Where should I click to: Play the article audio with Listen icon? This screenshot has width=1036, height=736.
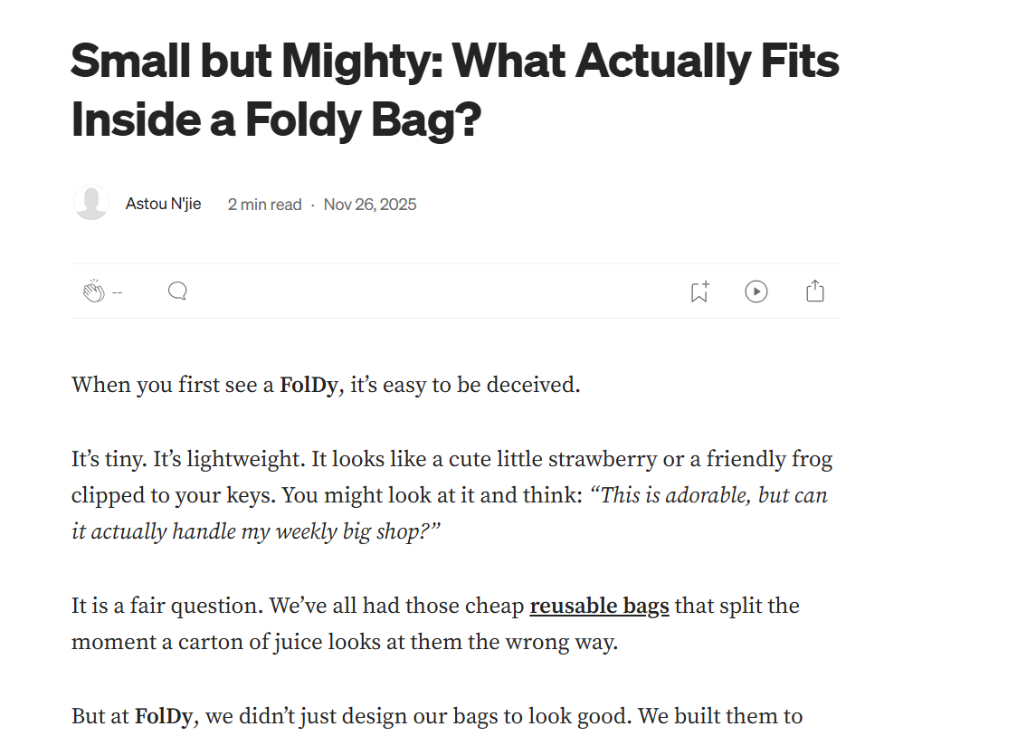tap(756, 292)
